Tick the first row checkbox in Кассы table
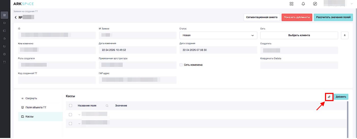Viewport: 357px width, 139px height. 70,114
